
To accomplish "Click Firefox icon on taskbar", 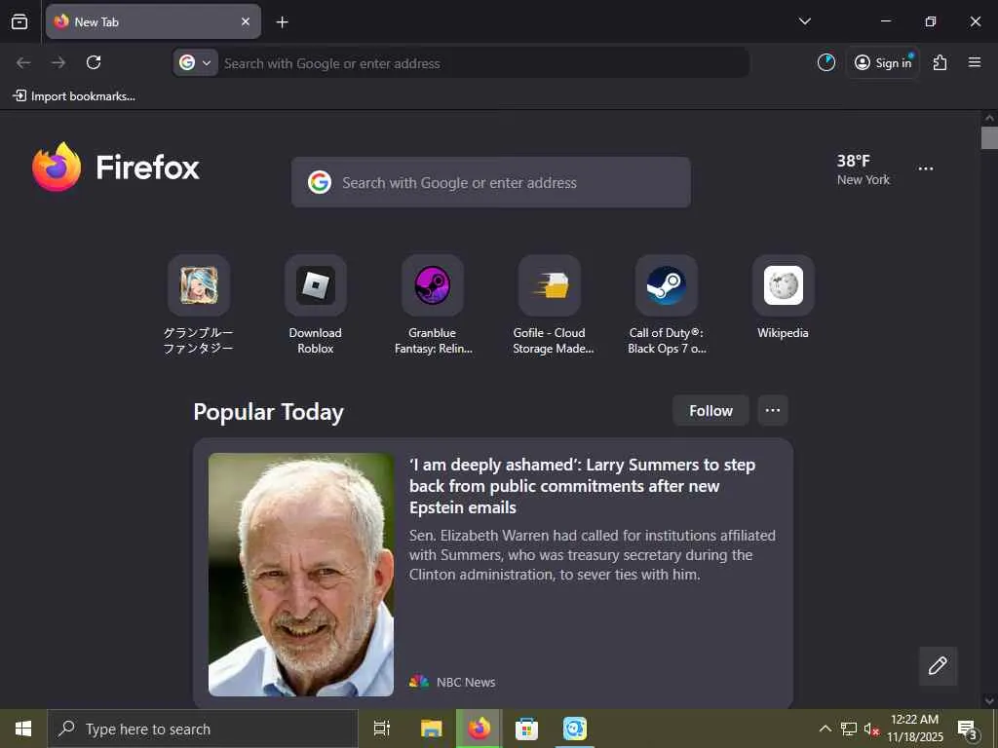I will [479, 729].
